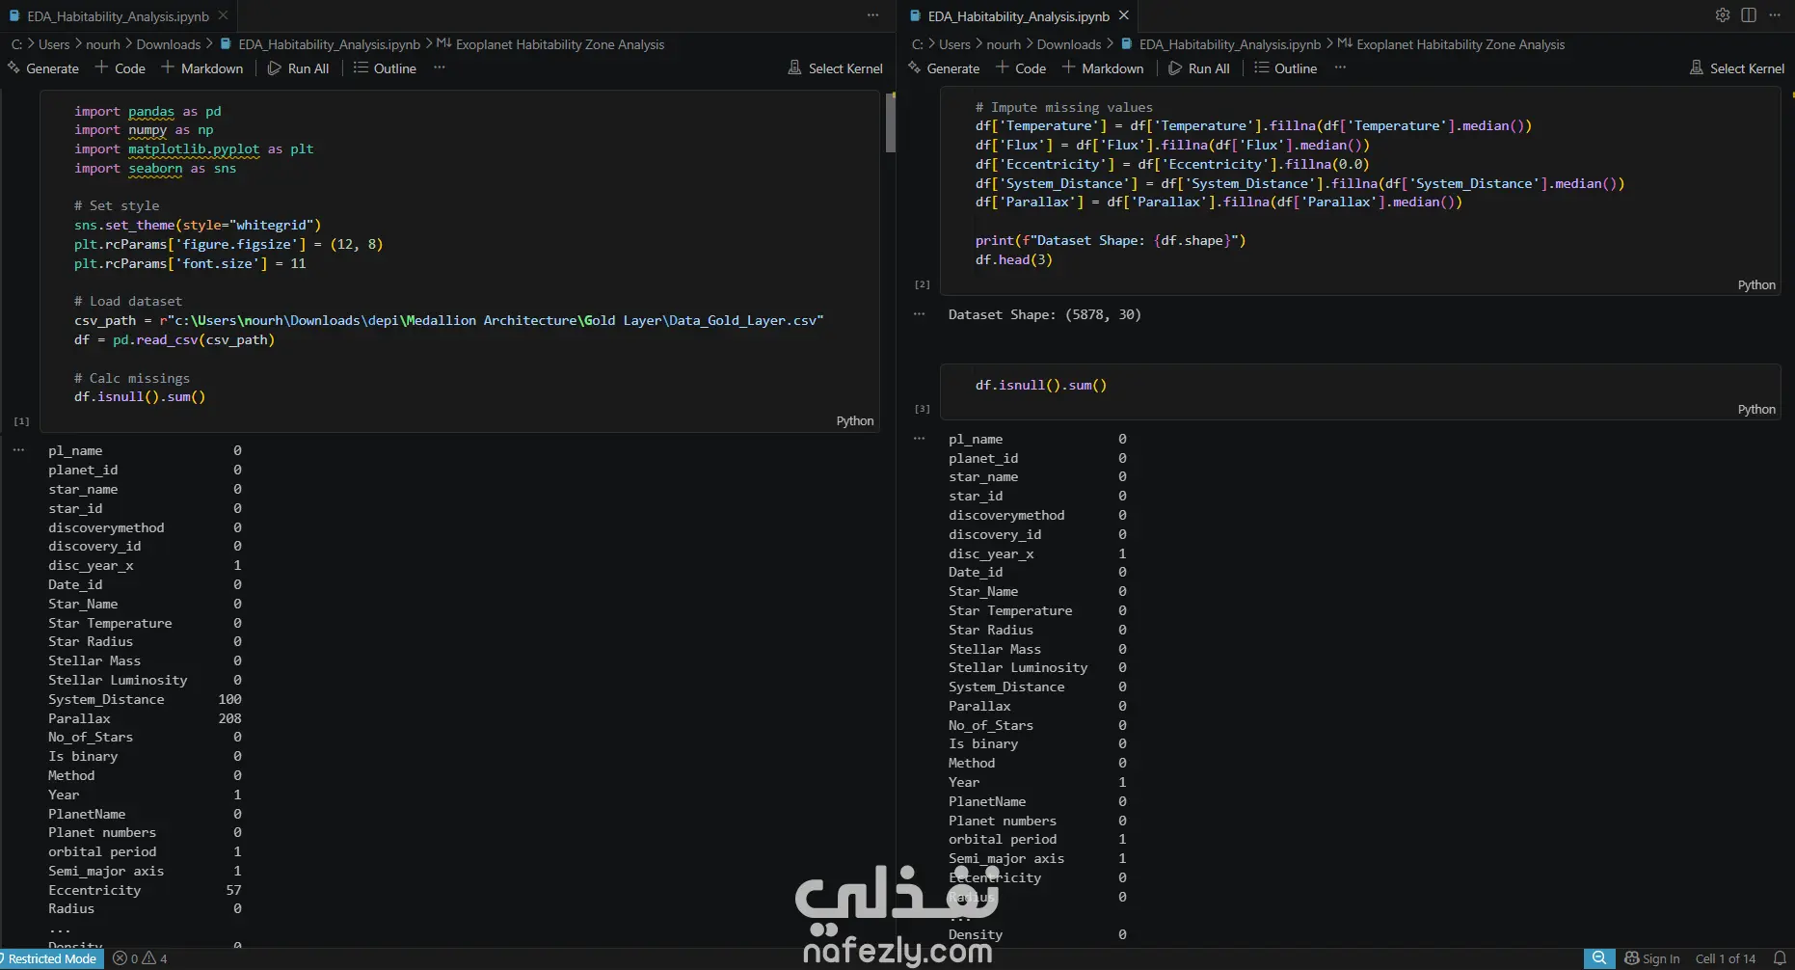Screen dimensions: 1795x970
Task: Click Sign In in status bar
Action: pyautogui.click(x=1652, y=958)
